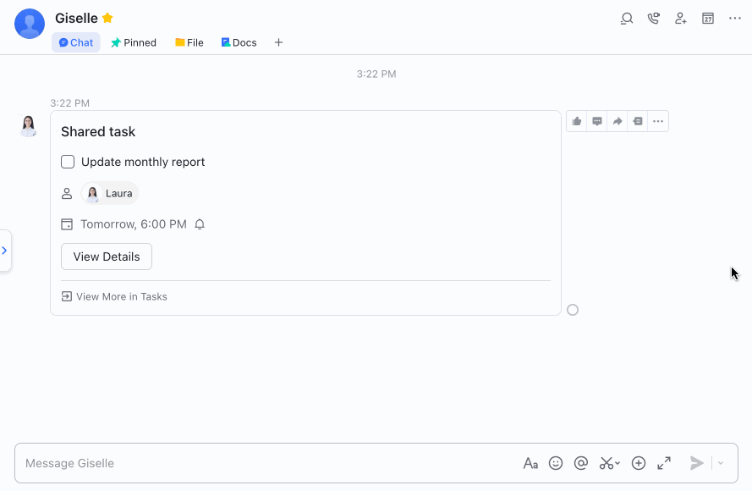Toggle the reminder bell next to Tomorrow 6:00 PM
The height and width of the screenshot is (491, 752).
[200, 223]
